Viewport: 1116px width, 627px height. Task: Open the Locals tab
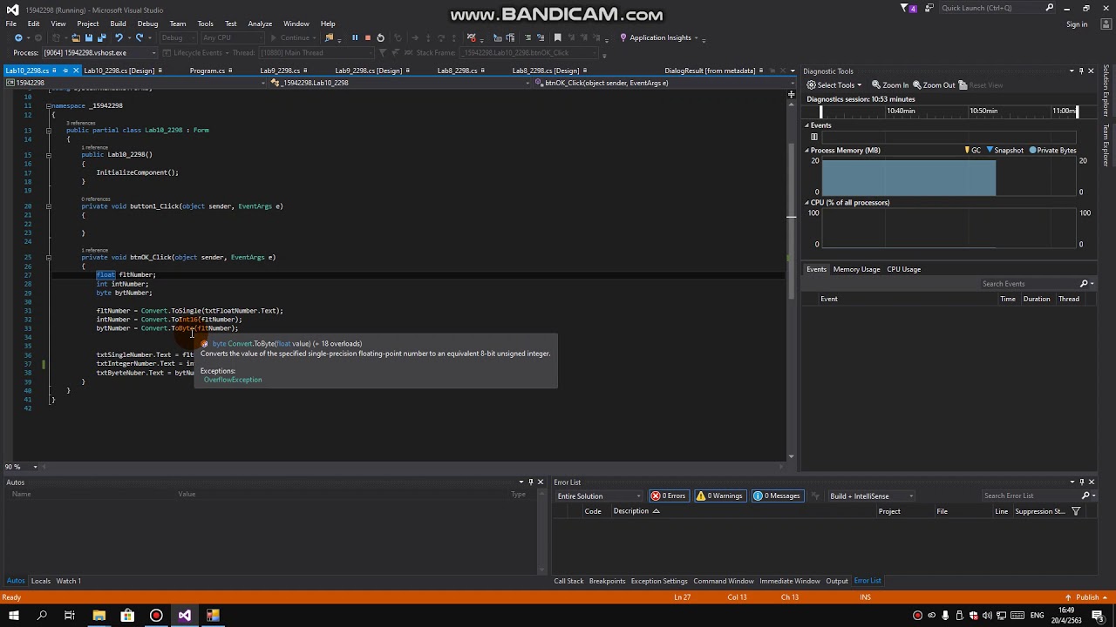pyautogui.click(x=41, y=581)
